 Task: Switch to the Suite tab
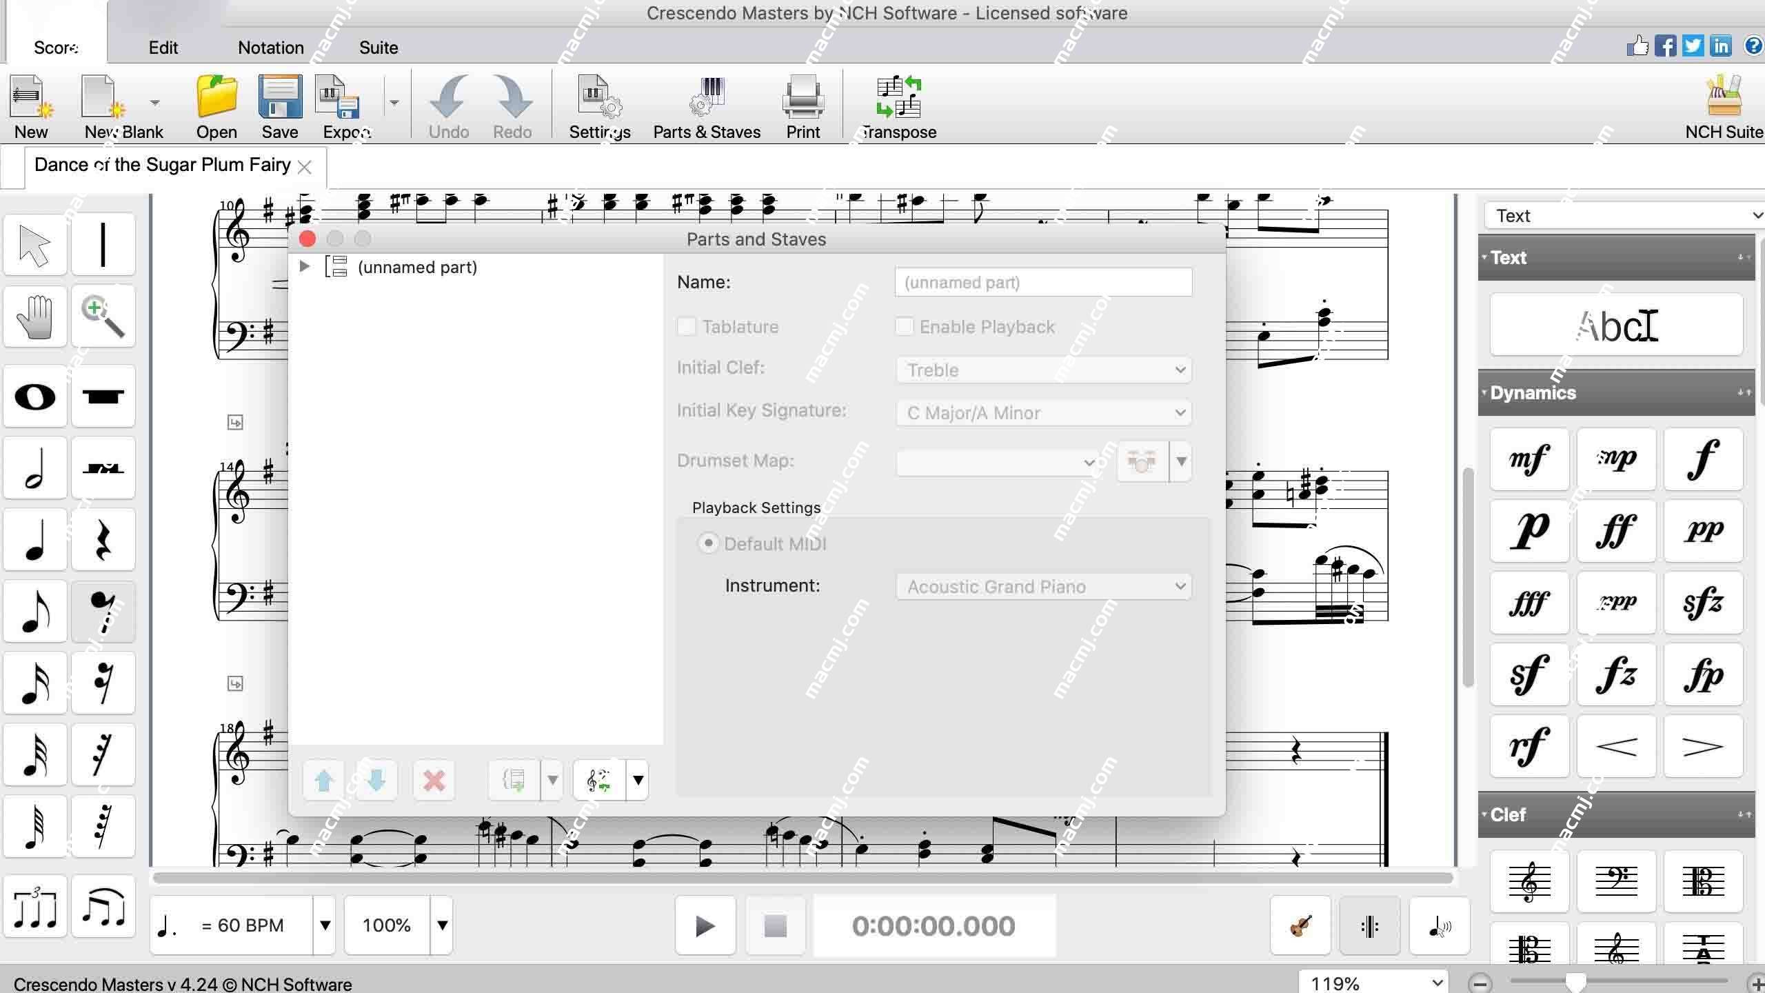coord(379,48)
